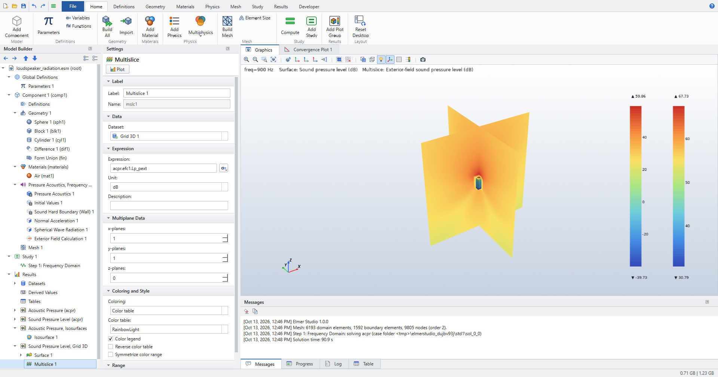Expand all nodes icon in Model Builder
The height and width of the screenshot is (377, 718).
pos(86,58)
